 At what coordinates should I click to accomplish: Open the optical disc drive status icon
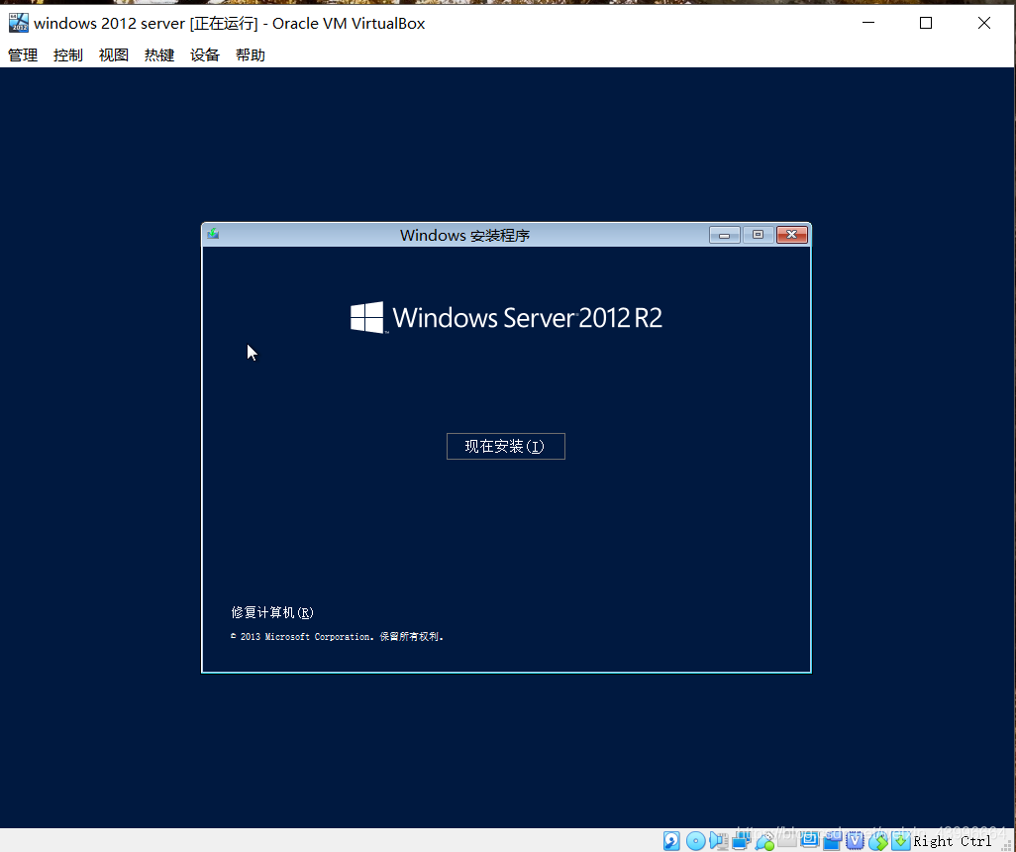696,841
